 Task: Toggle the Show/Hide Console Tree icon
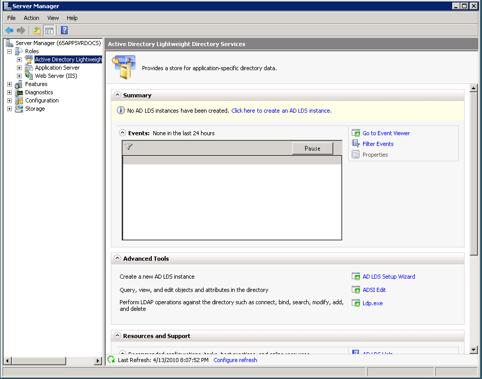pos(49,30)
